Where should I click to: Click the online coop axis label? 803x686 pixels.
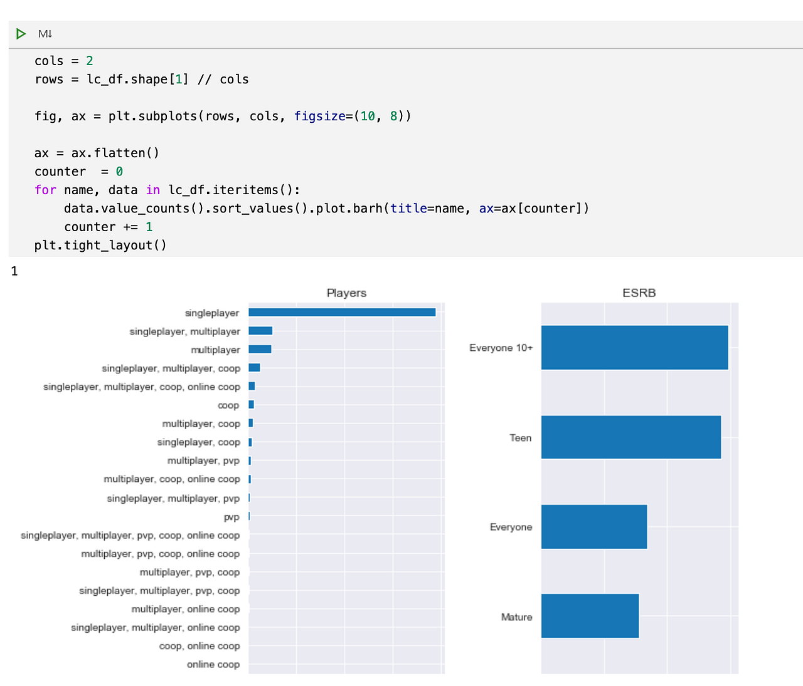tap(213, 664)
